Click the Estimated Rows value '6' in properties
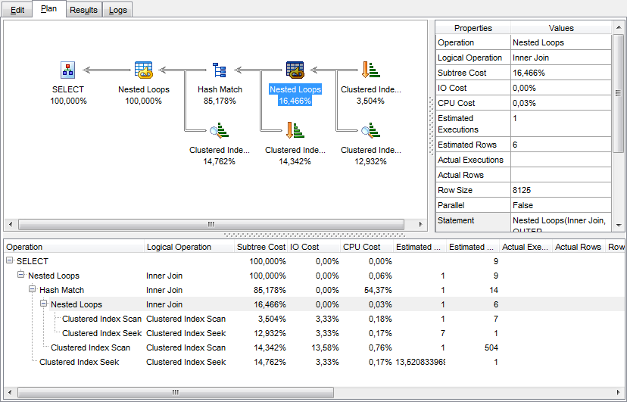This screenshot has height=402, width=627. pos(561,145)
